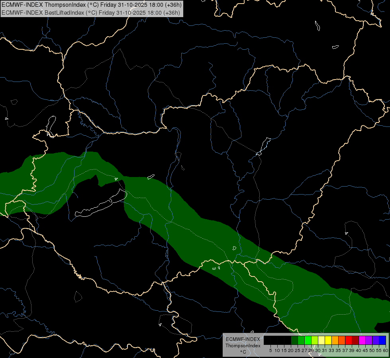Image resolution: width=390 pixels, height=358 pixels.
Task: Click the legend scale value 20
Action: 291,350
